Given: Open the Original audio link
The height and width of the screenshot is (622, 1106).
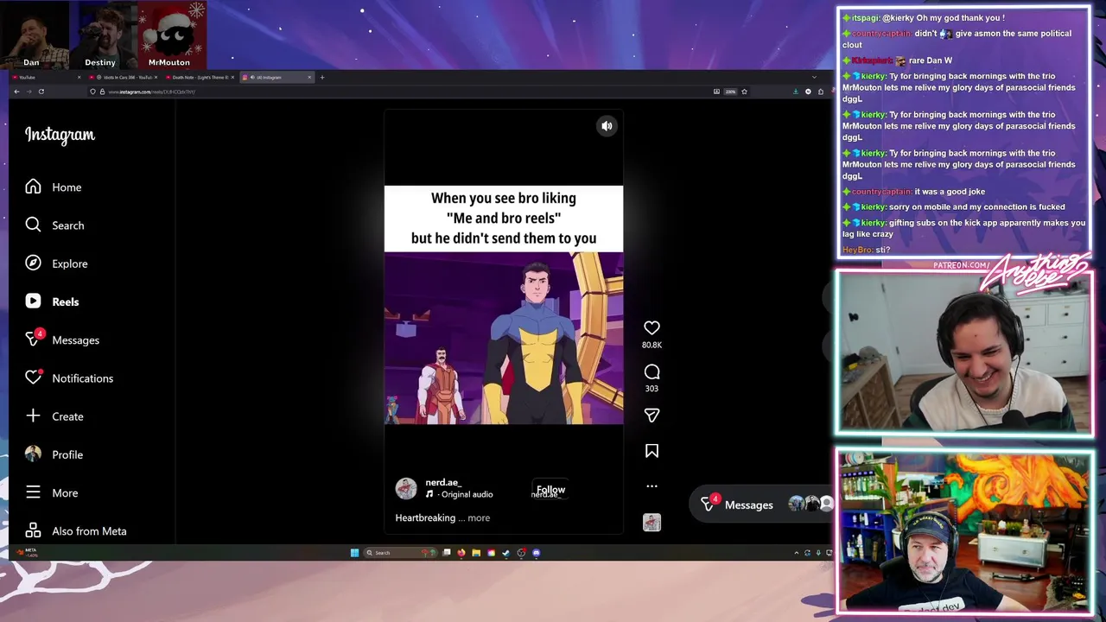Looking at the screenshot, I should (x=467, y=494).
